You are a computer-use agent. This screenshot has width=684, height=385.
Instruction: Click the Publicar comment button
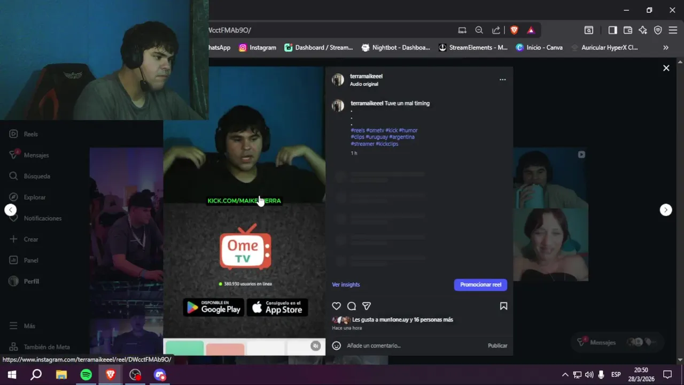(498, 345)
